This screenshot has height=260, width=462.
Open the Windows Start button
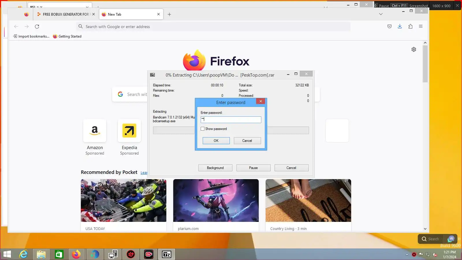pos(7,254)
